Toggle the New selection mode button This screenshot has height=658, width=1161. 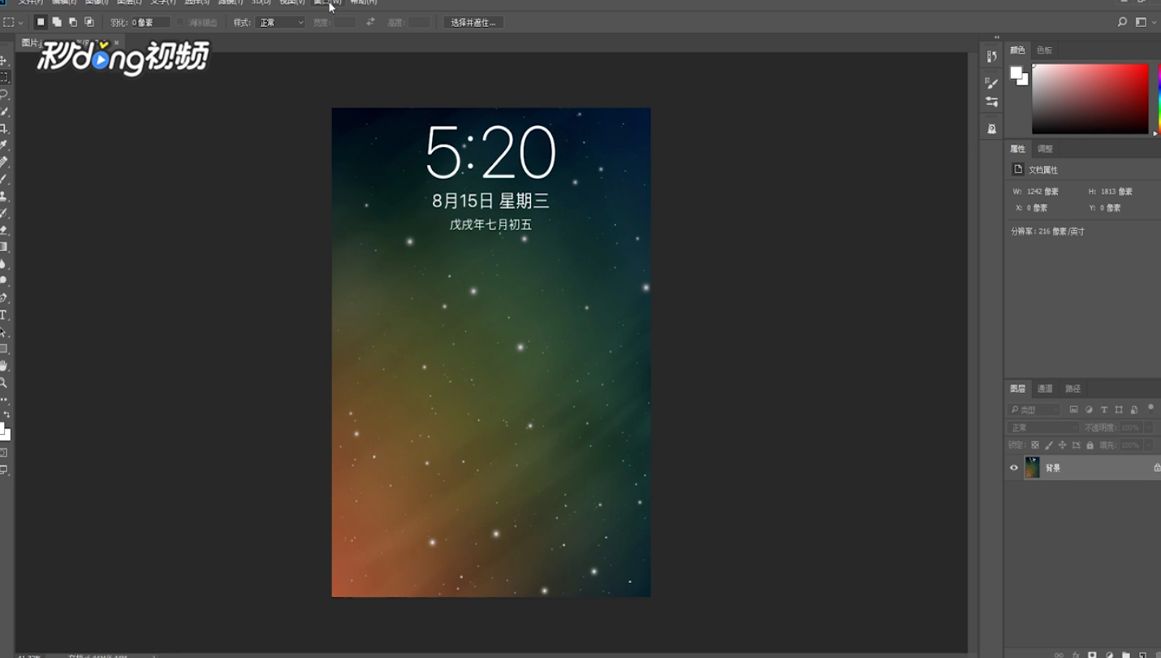tap(41, 22)
